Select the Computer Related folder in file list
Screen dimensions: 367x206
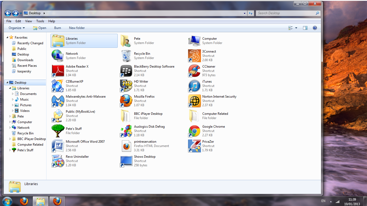(194, 116)
